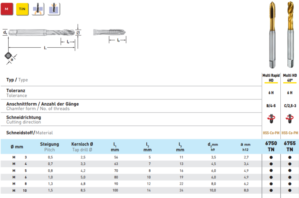Click the Ø diameter symbol on the tap drawing
The image size is (299, 198).
pos(78,33)
